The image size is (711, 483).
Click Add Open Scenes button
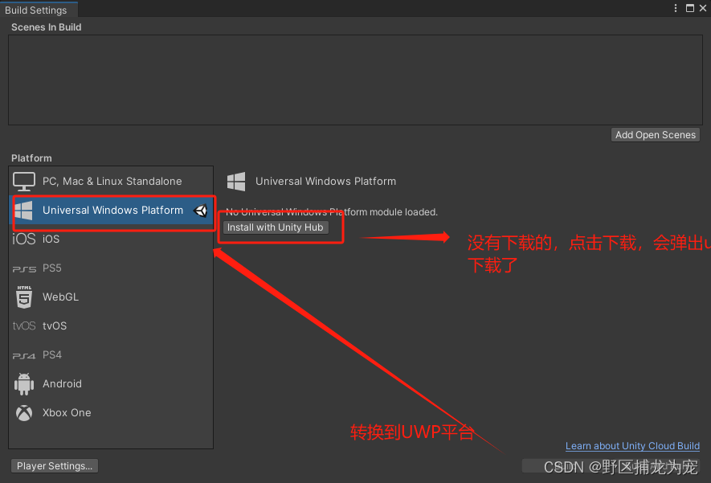[656, 135]
